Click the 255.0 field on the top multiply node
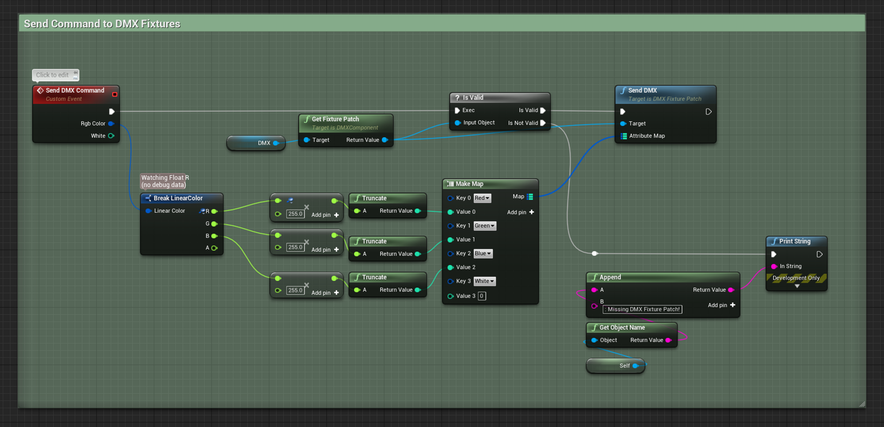This screenshot has width=884, height=427. click(295, 214)
